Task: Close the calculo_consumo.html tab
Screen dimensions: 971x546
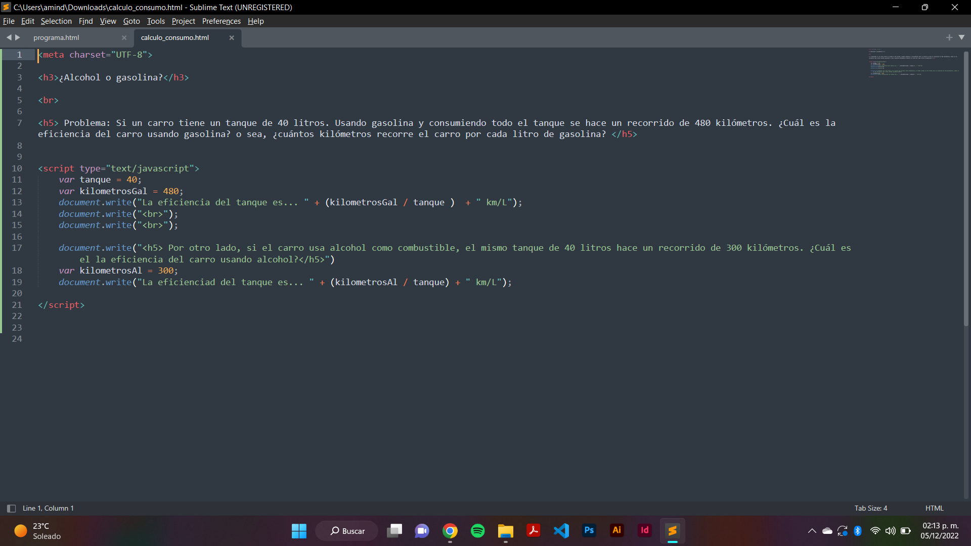Action: tap(232, 37)
